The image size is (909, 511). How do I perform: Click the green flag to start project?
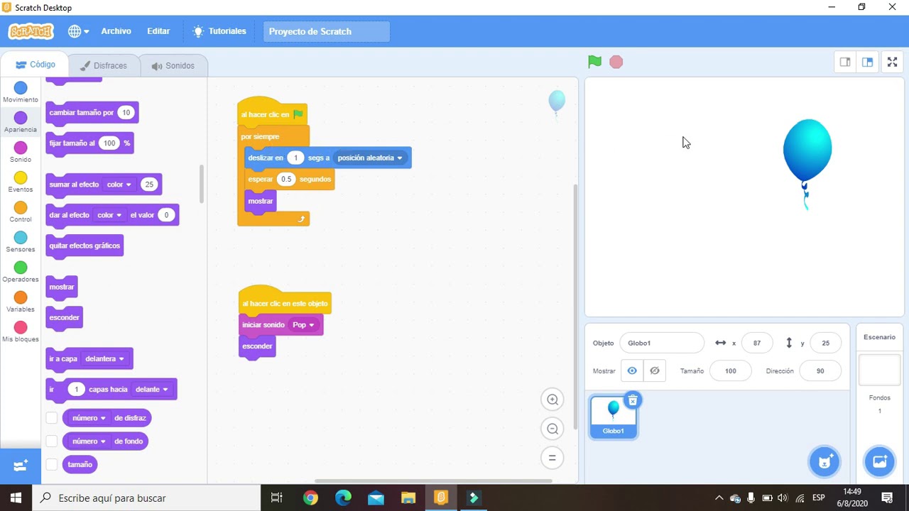point(594,62)
